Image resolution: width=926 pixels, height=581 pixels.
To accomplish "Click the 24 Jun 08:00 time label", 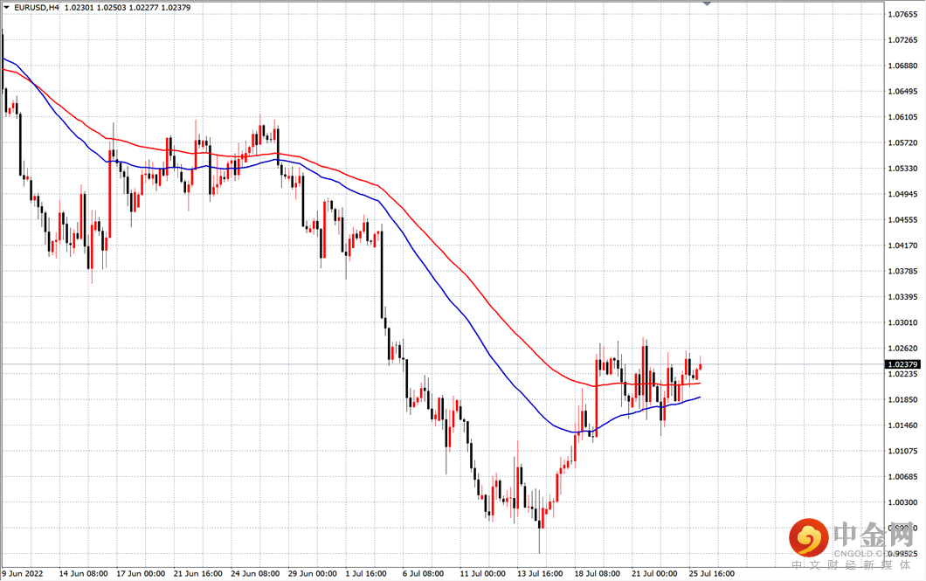I will tap(255, 573).
